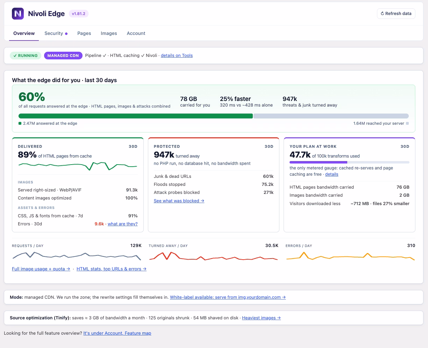
Task: Click the '2.47M answered at the edge' legend
Action: point(48,123)
